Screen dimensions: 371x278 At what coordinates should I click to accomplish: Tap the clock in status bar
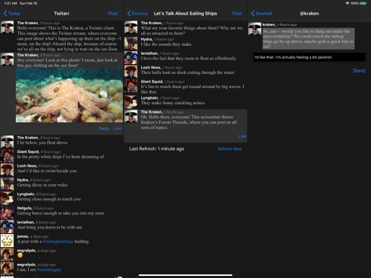(x=10, y=3)
